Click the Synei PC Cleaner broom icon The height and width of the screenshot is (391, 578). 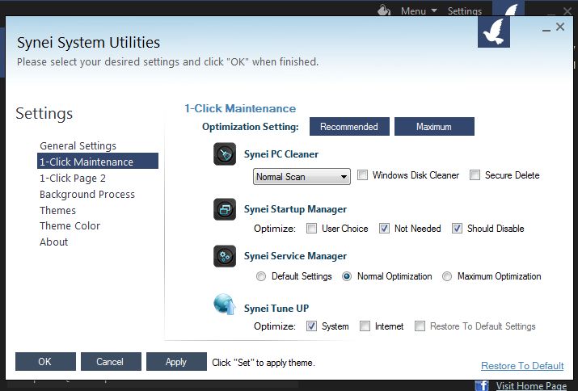click(226, 154)
